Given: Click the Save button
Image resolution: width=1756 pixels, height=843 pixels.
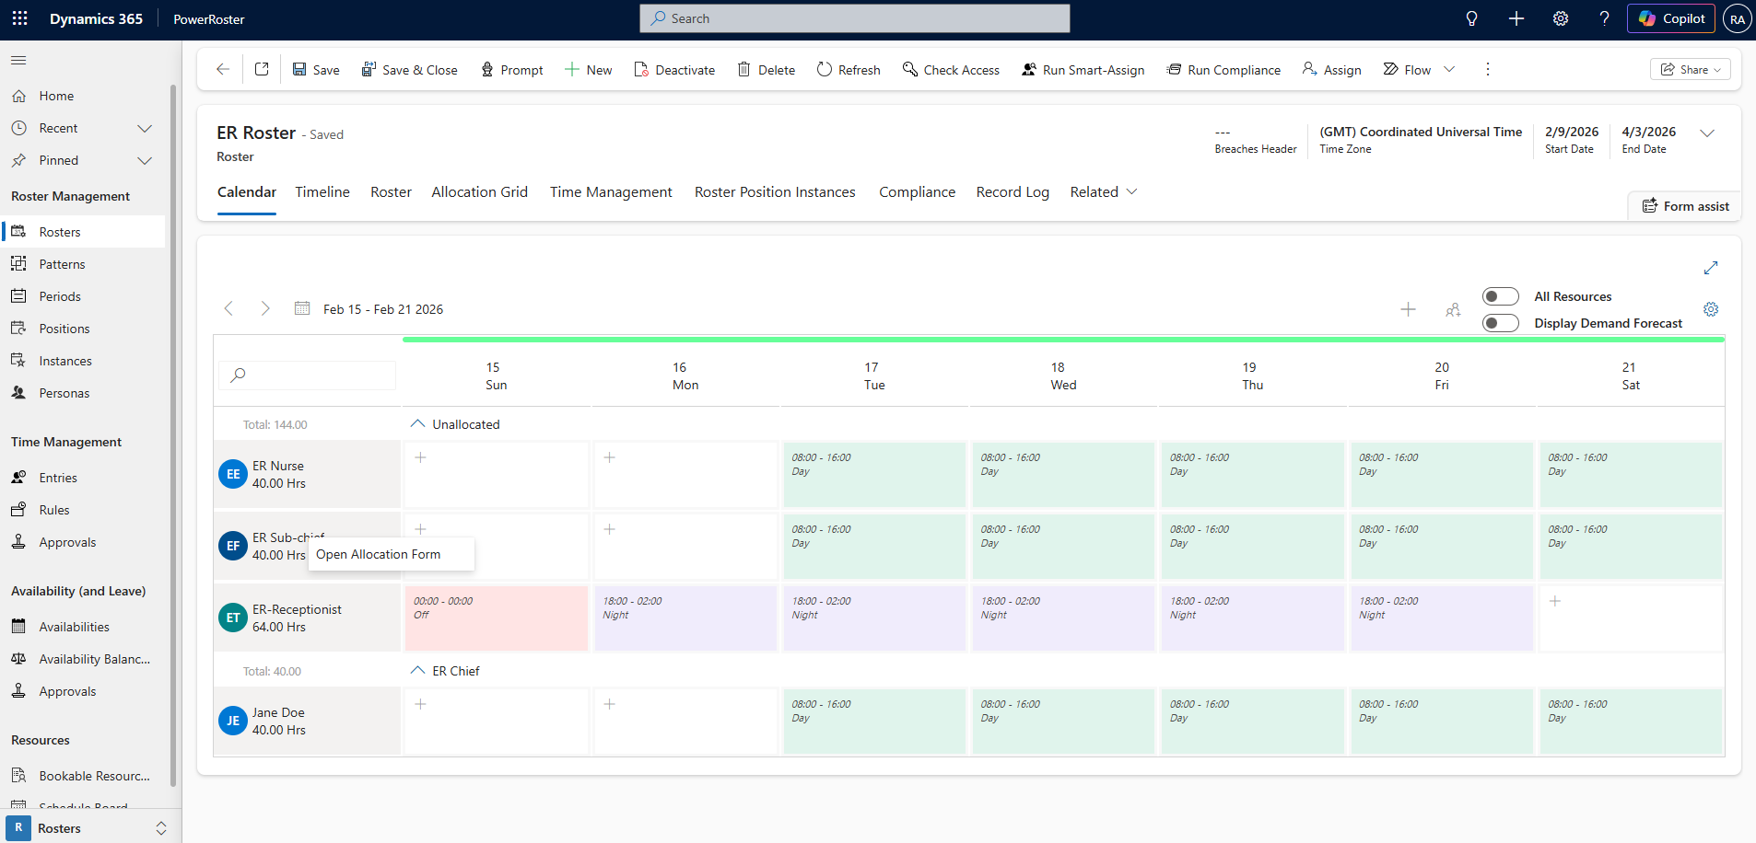Looking at the screenshot, I should pos(316,69).
